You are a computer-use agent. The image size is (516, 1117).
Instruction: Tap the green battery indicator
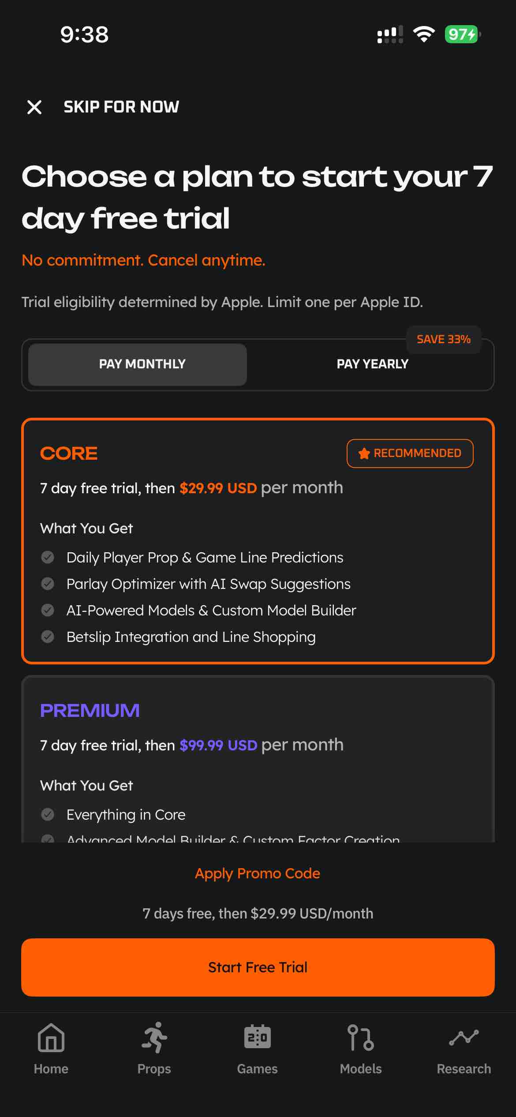[461, 35]
